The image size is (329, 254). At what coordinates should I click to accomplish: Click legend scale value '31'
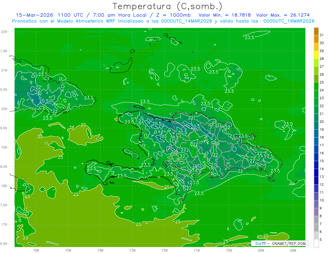(322, 35)
